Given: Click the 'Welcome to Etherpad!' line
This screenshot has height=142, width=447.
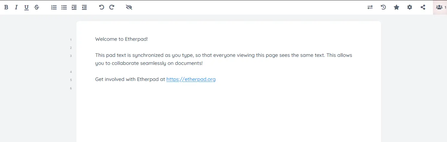Looking at the screenshot, I should click(122, 39).
